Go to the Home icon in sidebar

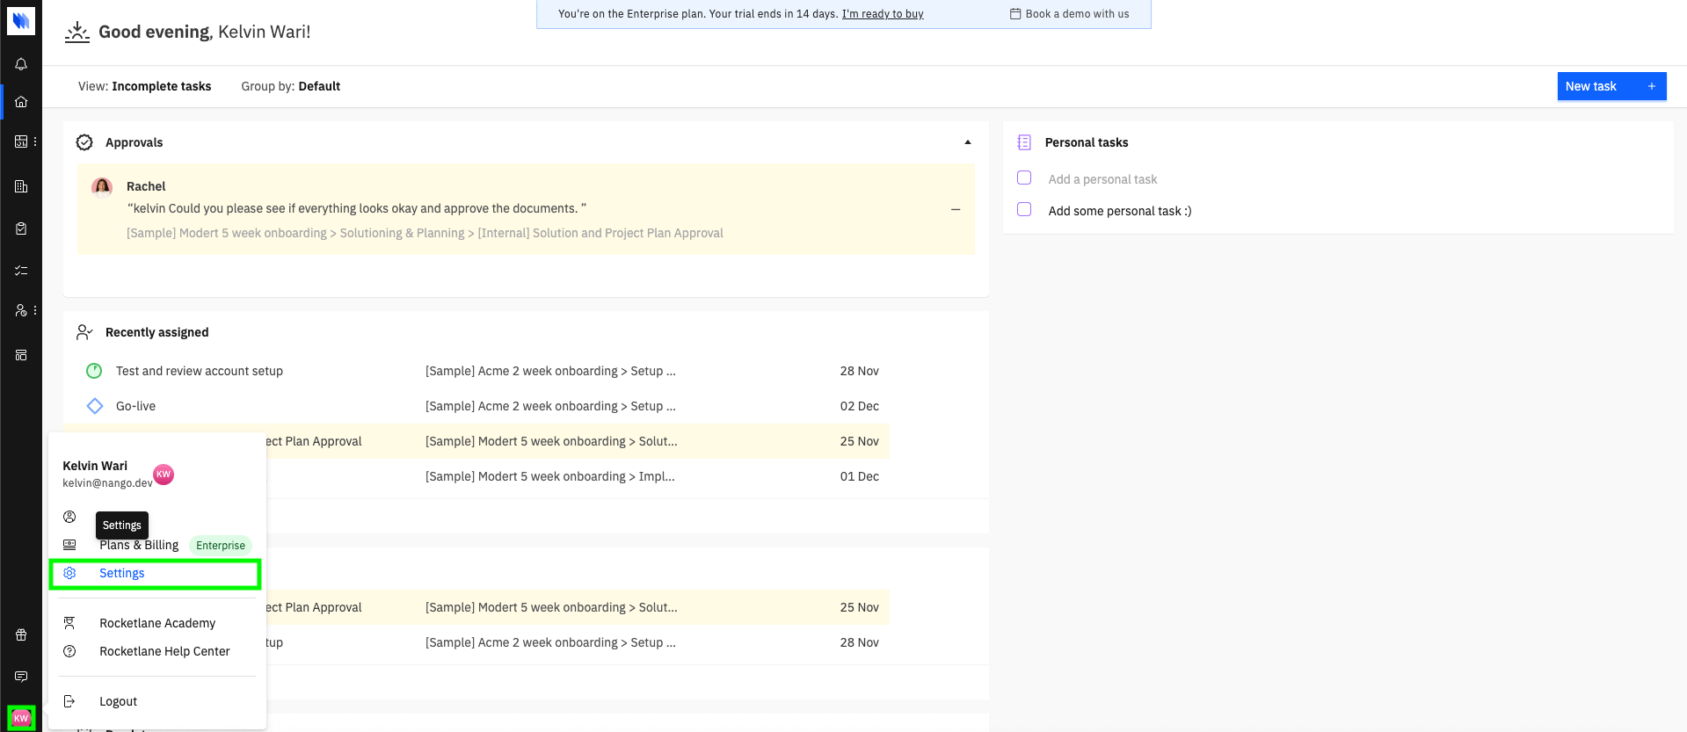pyautogui.click(x=21, y=102)
